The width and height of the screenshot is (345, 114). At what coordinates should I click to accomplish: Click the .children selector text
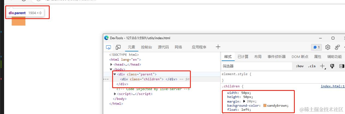coord(231,86)
